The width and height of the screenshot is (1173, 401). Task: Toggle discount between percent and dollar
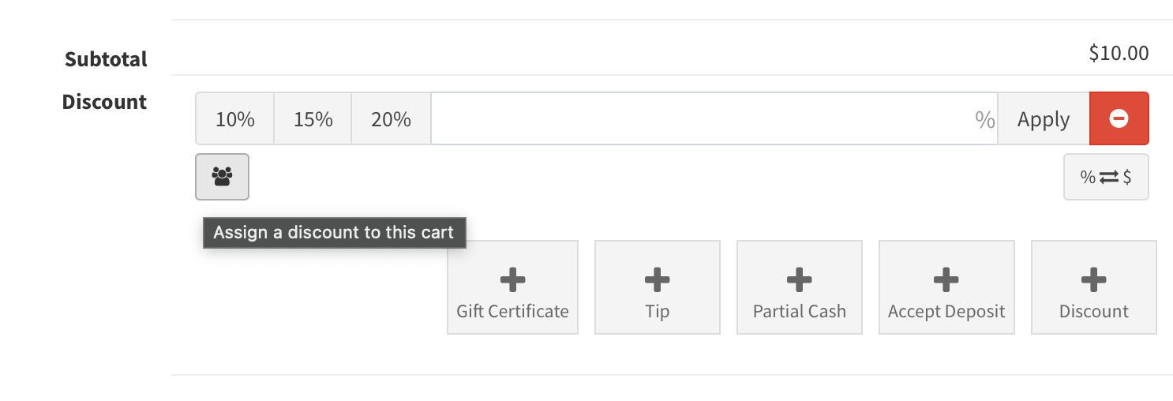(x=1105, y=177)
